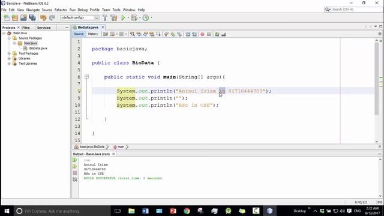This screenshot has width=384, height=216.
Task: Click the Shift Line Left icon
Action: point(188,34)
